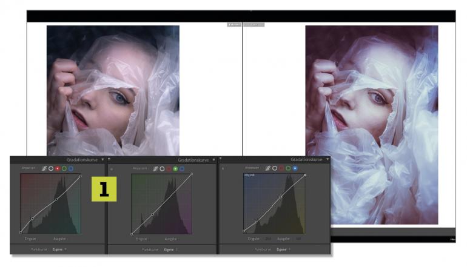Click Gradationskurve title of middle panel

pos(193,160)
